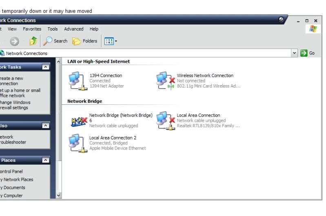Image resolution: width=326 pixels, height=216 pixels.
Task: Click Set up a home network link
Action: [x=20, y=93]
